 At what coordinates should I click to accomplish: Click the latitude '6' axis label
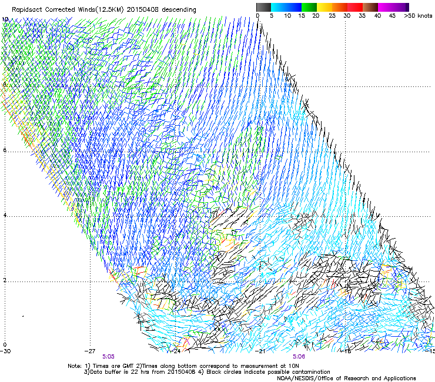pos(5,150)
